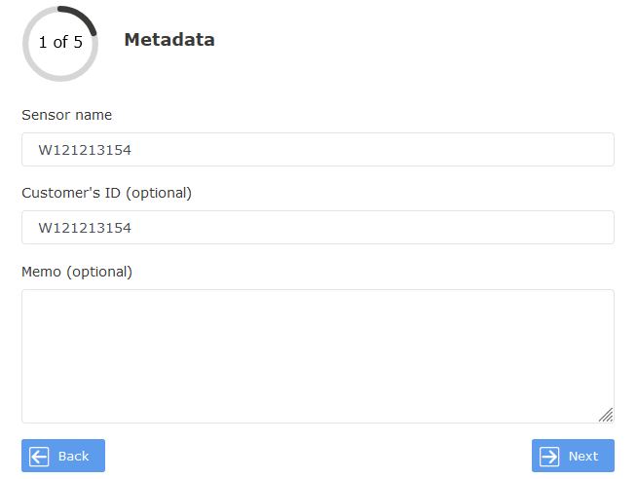Image resolution: width=637 pixels, height=479 pixels.
Task: Go back using the Back button
Action: (63, 456)
